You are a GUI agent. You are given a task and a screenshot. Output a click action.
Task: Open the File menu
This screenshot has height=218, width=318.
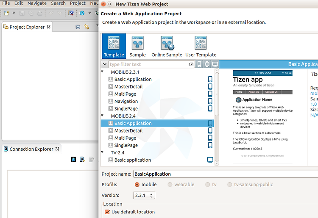[x=6, y=3]
